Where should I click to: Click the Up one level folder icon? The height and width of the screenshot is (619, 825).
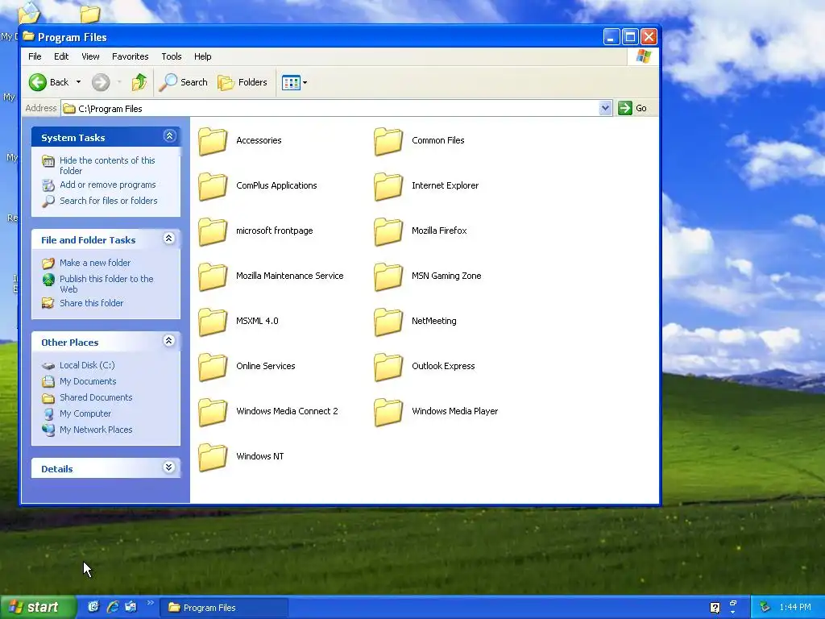139,82
